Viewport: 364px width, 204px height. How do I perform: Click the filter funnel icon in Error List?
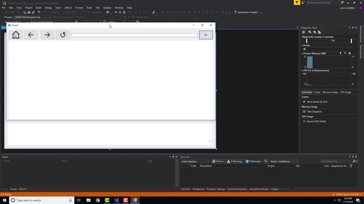[x=351, y=166]
